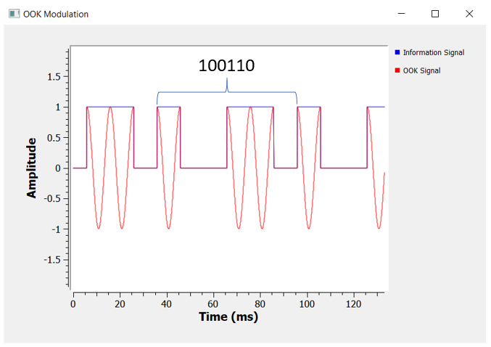The height and width of the screenshot is (347, 491).
Task: Click the 20 tick label on time axis
Action: 120,303
